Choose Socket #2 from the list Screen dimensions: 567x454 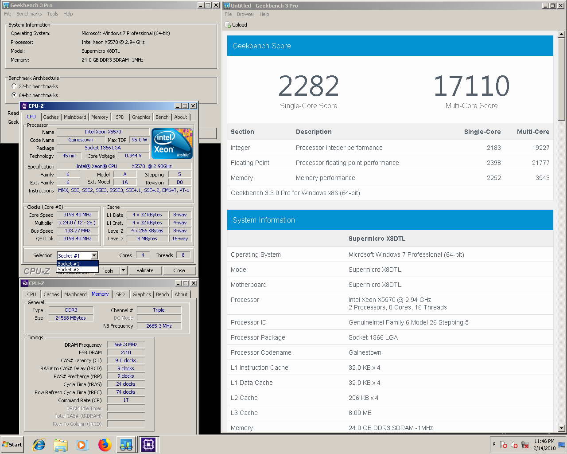[78, 270]
